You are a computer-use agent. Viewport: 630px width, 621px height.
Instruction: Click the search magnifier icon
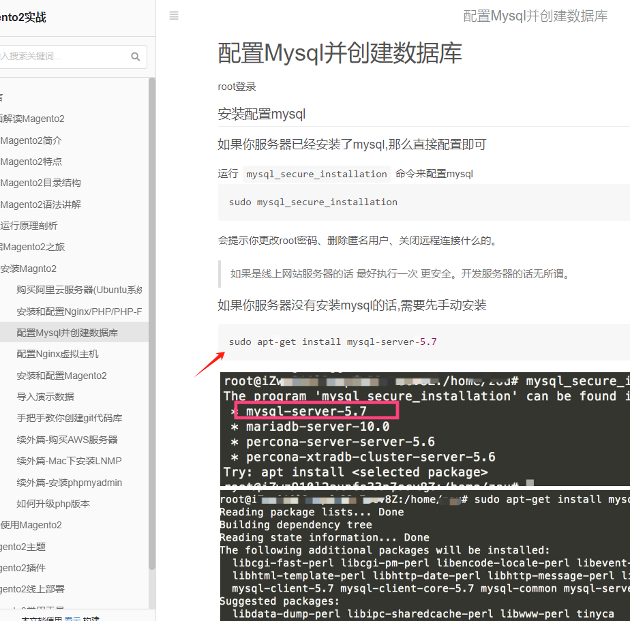pyautogui.click(x=136, y=57)
